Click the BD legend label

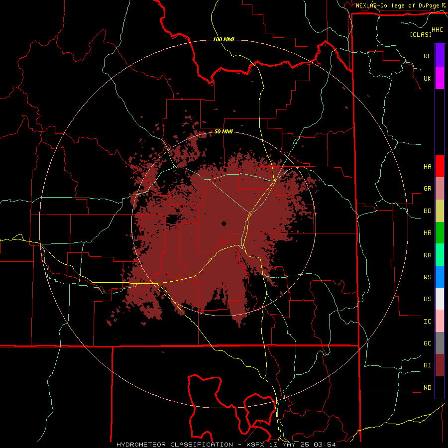(x=427, y=211)
